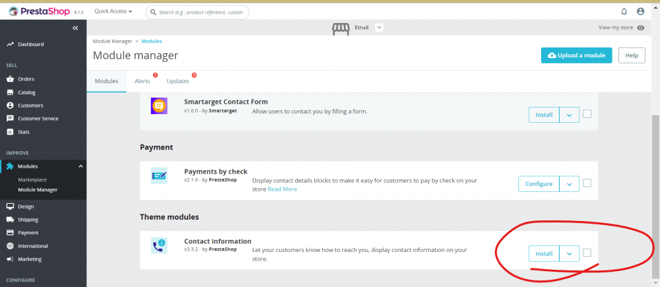Click the Design monitor icon

[x=10, y=207]
